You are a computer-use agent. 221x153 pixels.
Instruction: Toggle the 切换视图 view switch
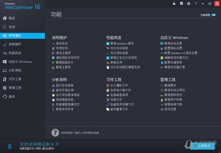(213, 15)
